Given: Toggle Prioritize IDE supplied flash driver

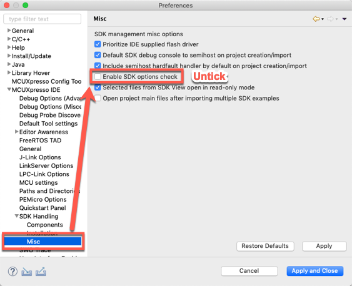Looking at the screenshot, I should coord(98,44).
